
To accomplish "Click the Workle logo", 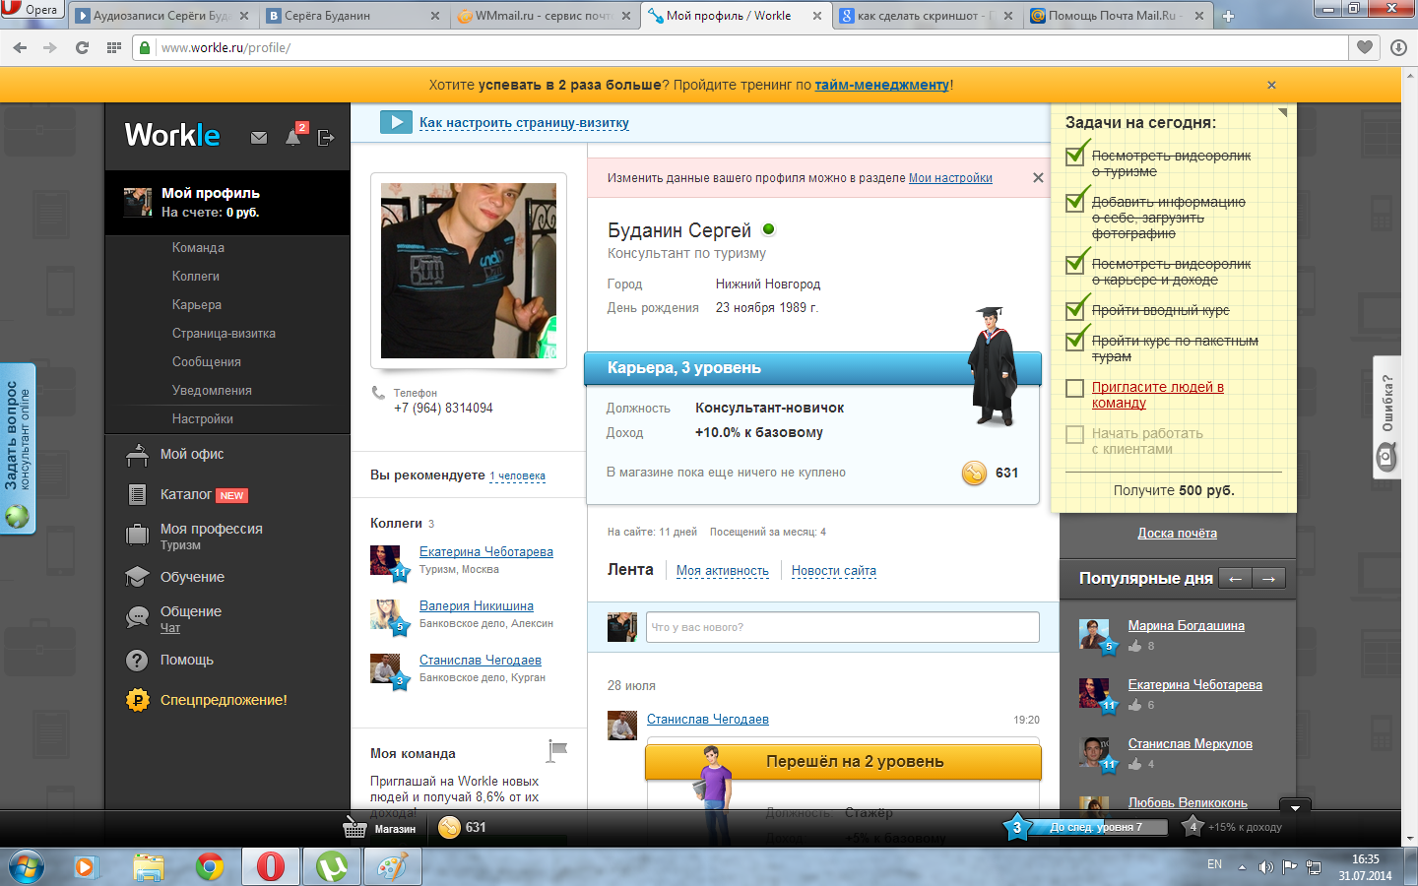I will click(172, 135).
